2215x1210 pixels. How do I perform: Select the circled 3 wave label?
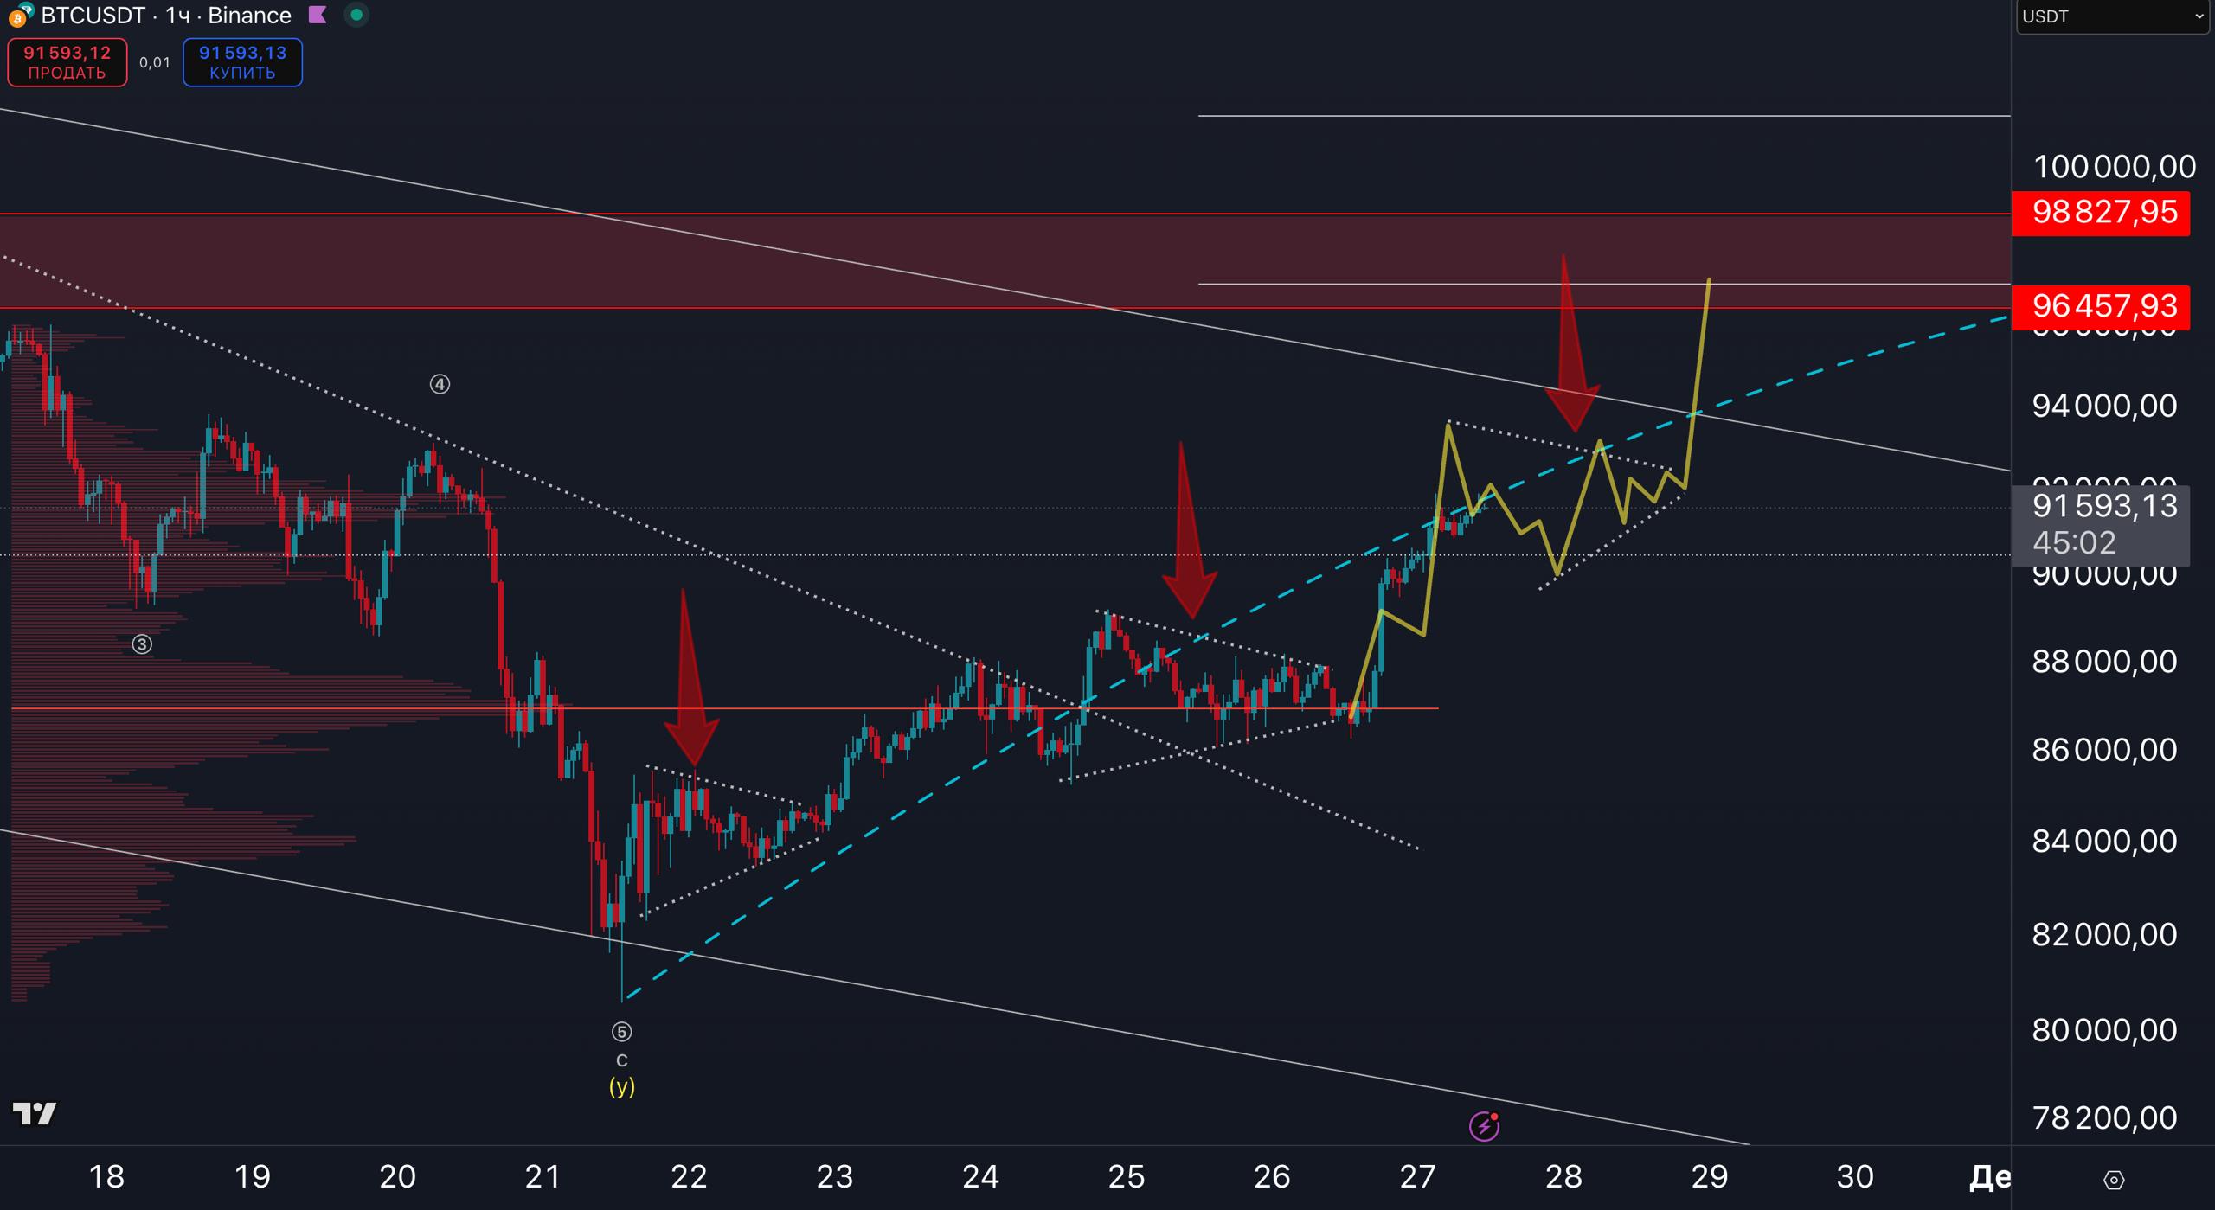(x=142, y=644)
